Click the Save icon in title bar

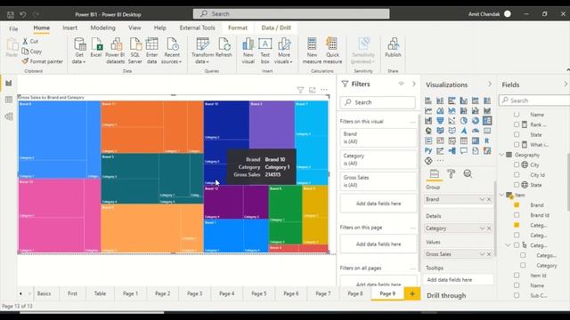11,14
